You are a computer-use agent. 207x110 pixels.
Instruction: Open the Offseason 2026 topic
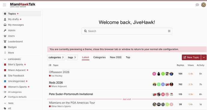(x=59, y=72)
